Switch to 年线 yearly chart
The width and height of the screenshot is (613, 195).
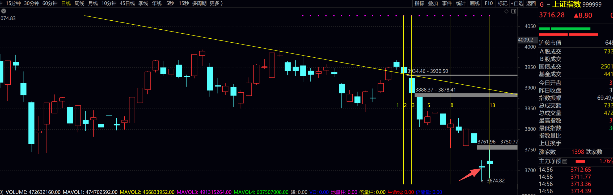click(157, 3)
